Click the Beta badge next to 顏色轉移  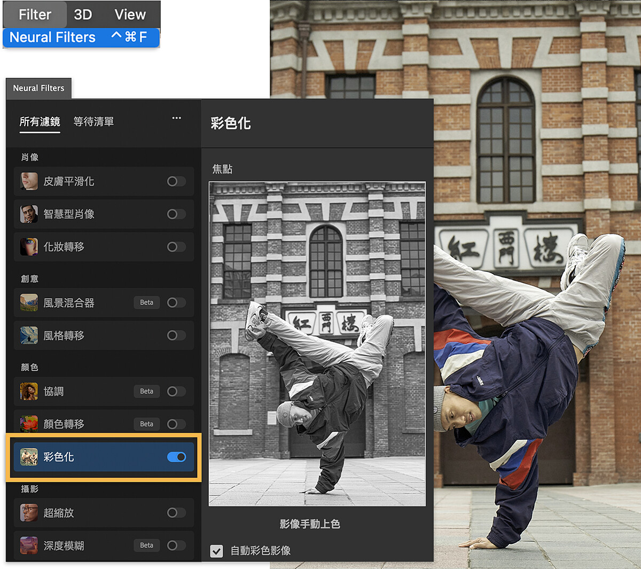(146, 424)
